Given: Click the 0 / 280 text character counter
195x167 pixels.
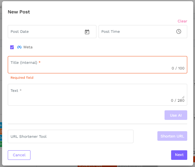Looking at the screenshot, I should 178,100.
